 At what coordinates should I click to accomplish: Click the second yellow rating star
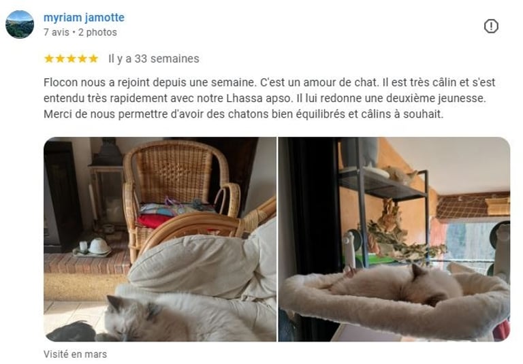[x=61, y=59]
